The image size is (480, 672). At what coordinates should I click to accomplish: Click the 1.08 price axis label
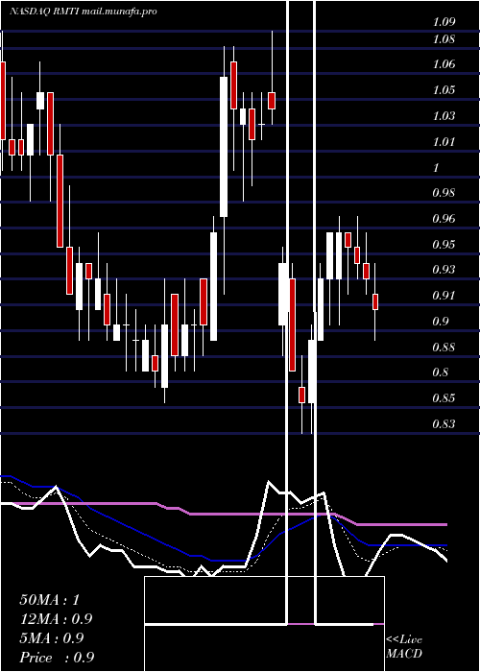coord(444,39)
